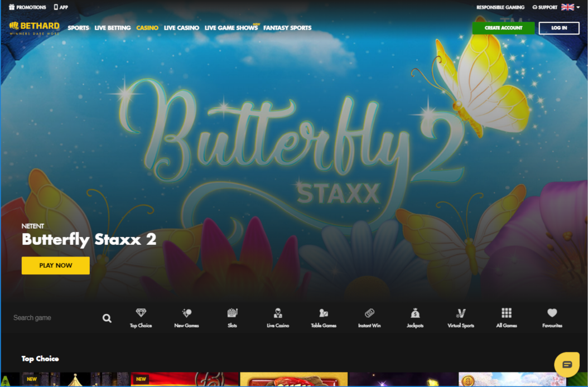Show All Games grid icon

[507, 318]
